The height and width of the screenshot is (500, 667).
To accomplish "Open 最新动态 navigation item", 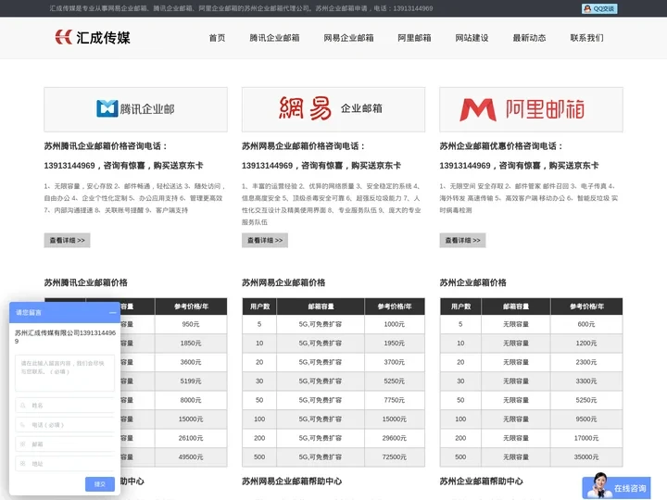I will pyautogui.click(x=529, y=38).
